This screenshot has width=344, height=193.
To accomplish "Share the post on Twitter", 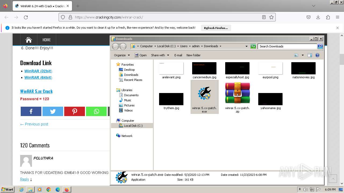I will (x=53, y=112).
